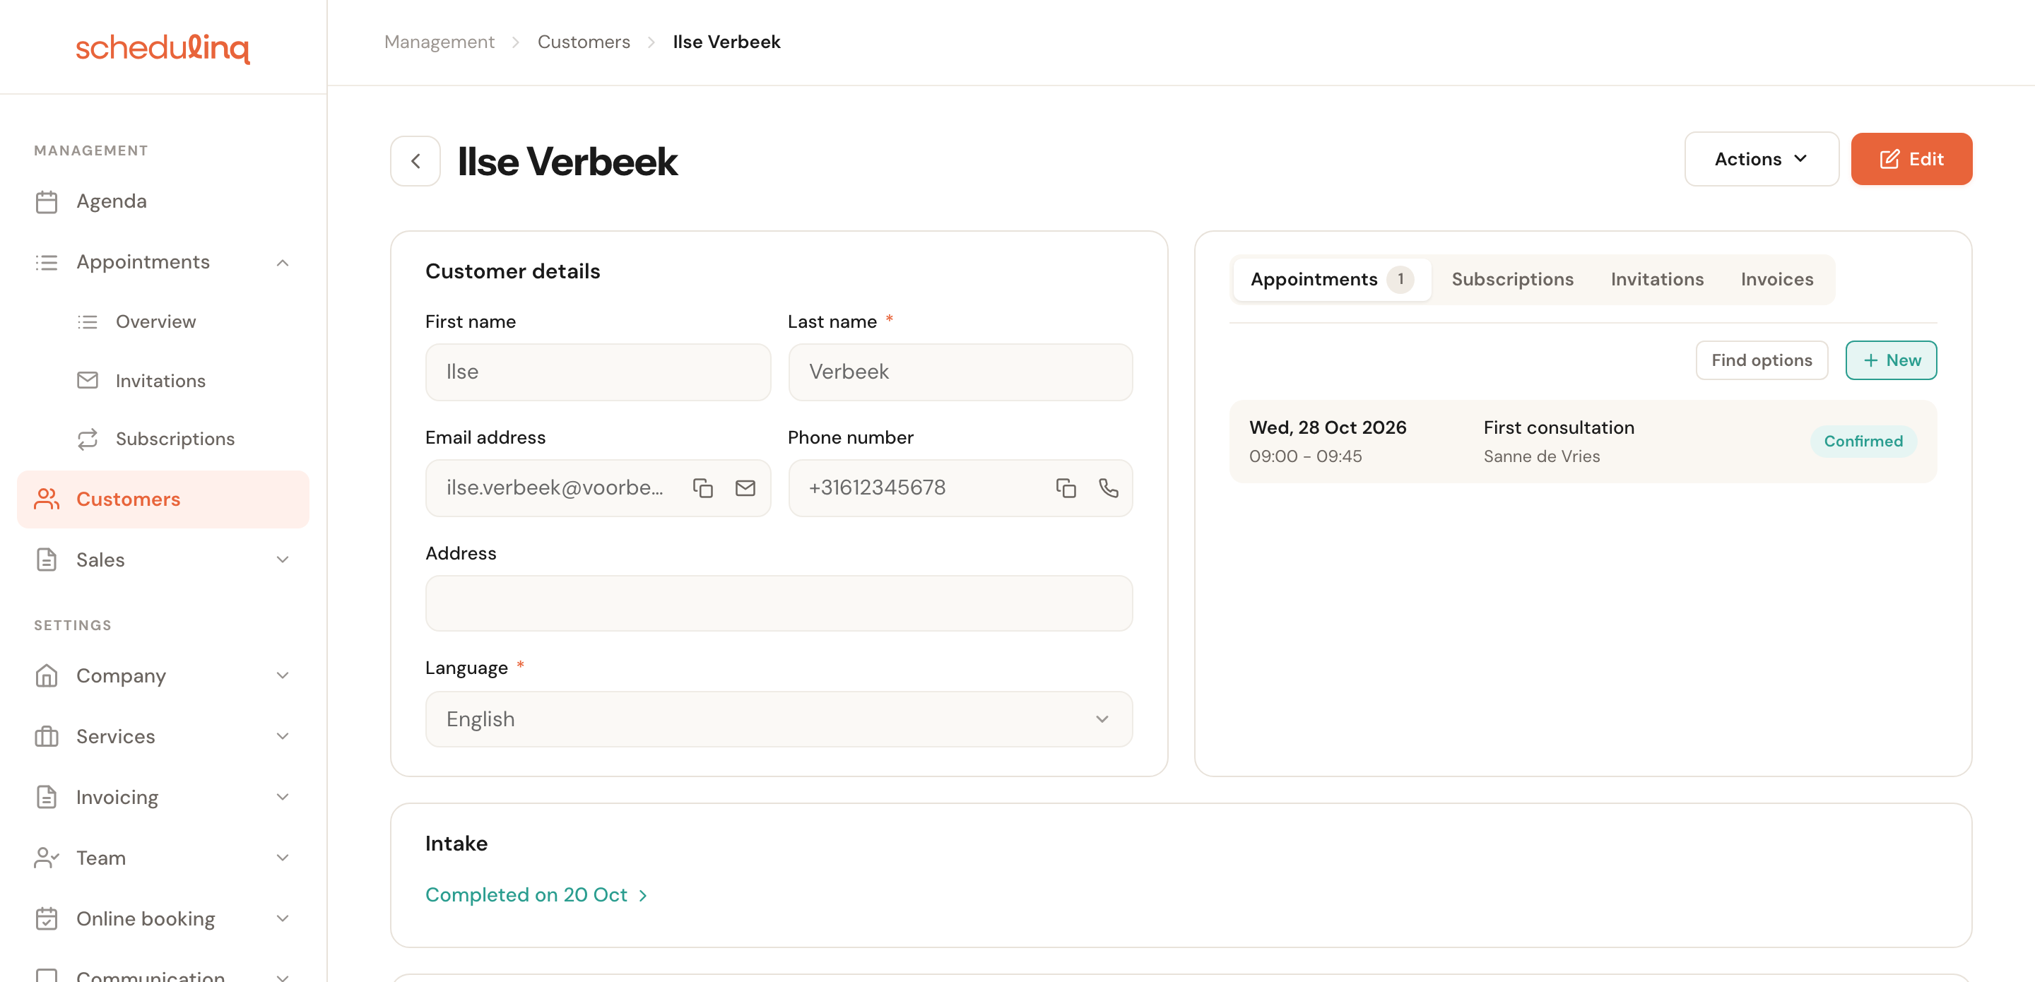2035x982 pixels.
Task: Open the First consultation appointment row
Action: click(x=1583, y=442)
